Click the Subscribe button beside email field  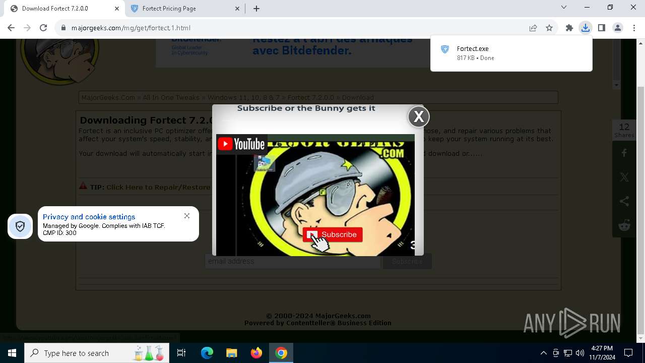point(407,261)
